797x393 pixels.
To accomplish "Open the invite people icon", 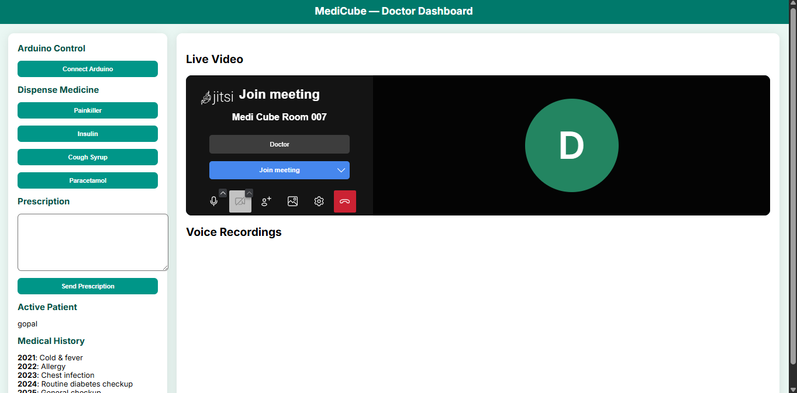I will tap(266, 201).
